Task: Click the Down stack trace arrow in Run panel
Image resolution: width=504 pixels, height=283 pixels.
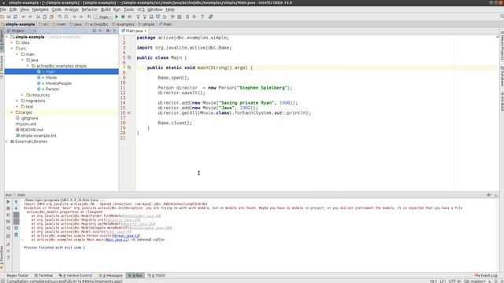Action: (x=16, y=208)
